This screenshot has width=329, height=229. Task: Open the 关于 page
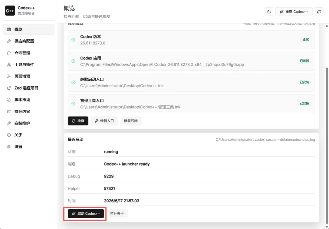coord(29,135)
